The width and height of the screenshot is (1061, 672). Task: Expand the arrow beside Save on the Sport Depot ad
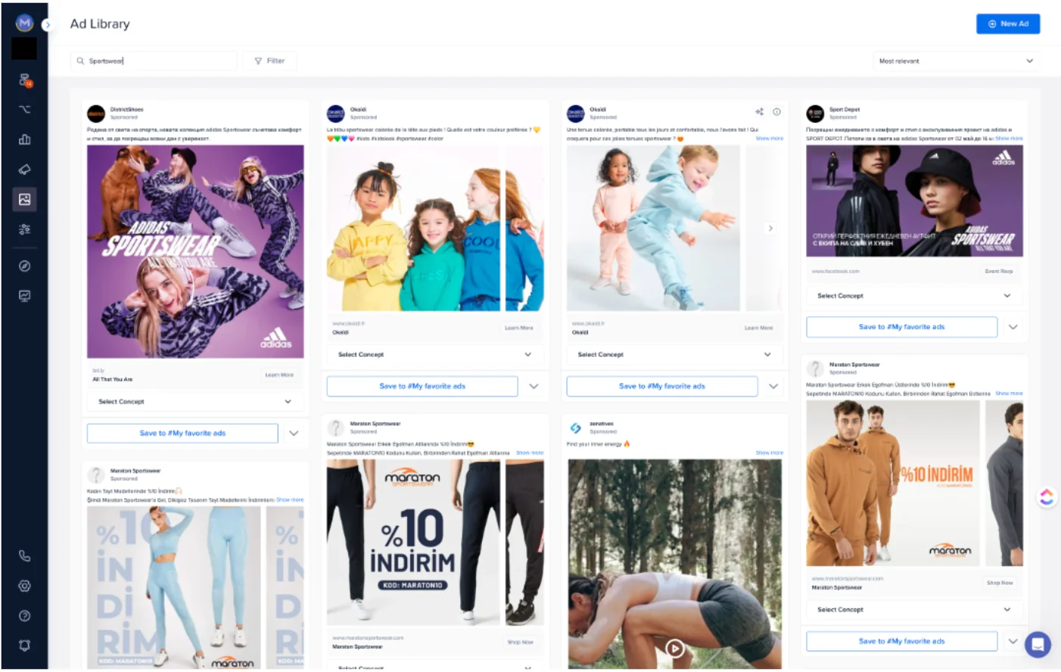pos(1013,327)
